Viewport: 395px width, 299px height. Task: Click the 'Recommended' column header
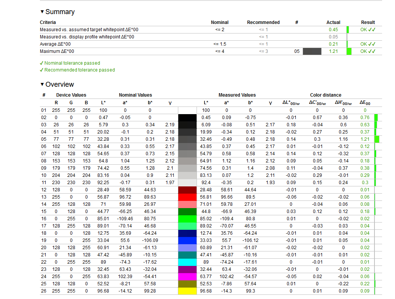coord(263,22)
